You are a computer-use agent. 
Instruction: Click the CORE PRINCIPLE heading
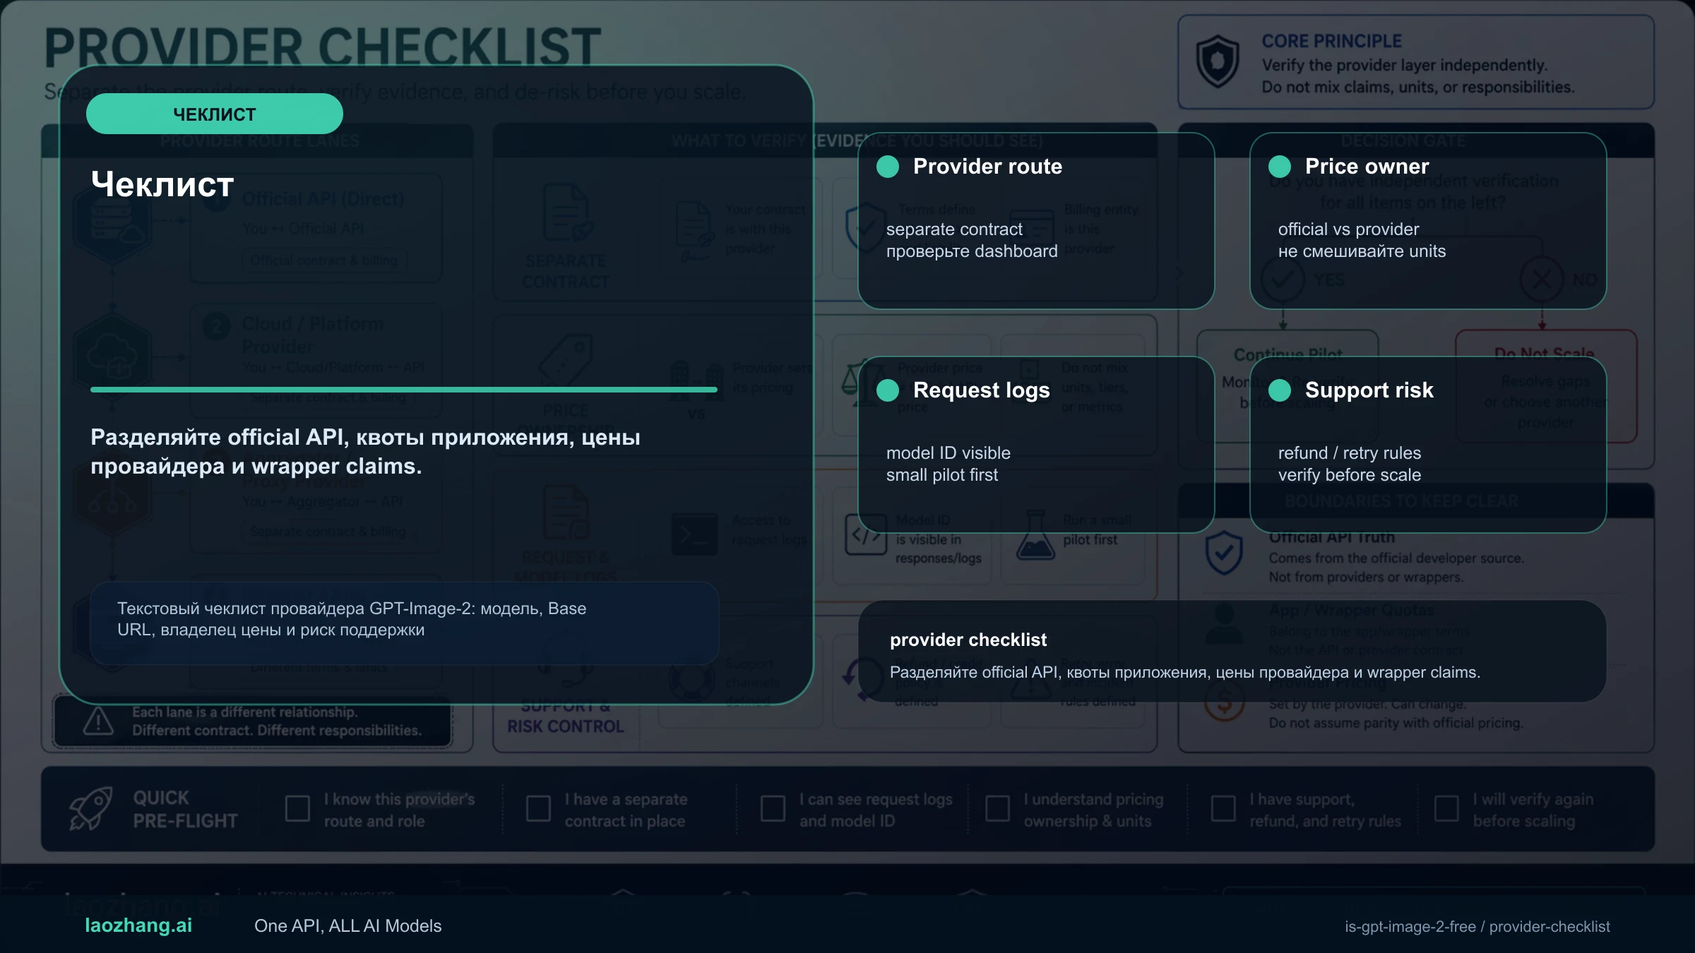click(x=1331, y=42)
